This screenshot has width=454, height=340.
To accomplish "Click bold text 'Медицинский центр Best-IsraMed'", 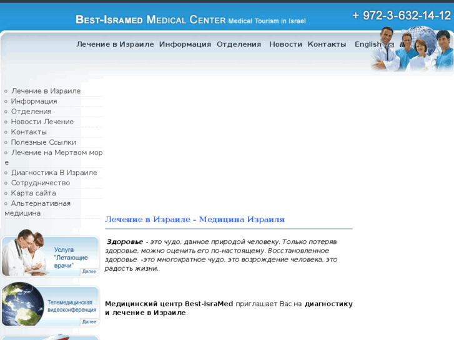I will [x=169, y=304].
